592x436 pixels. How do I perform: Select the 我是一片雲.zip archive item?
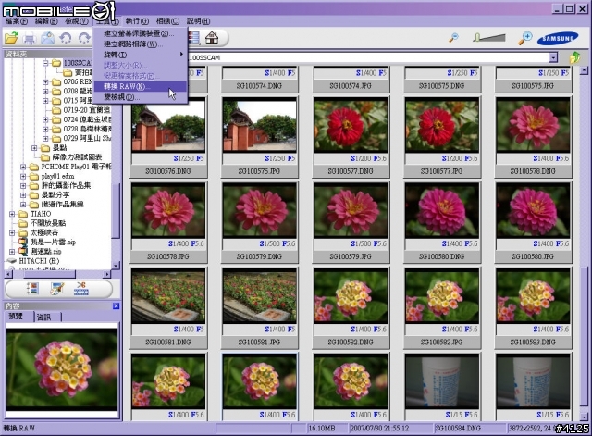53,242
